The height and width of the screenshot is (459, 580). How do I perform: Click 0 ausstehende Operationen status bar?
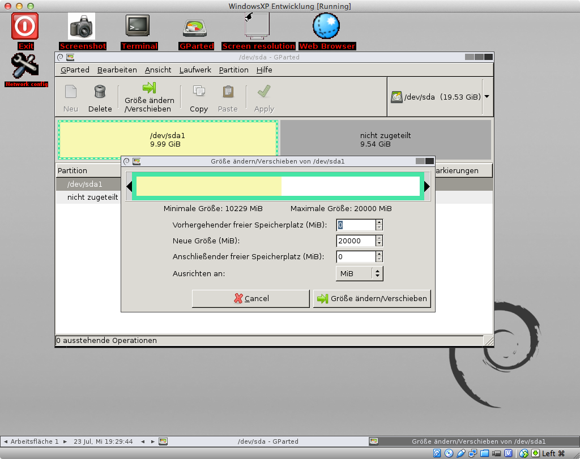(x=269, y=340)
